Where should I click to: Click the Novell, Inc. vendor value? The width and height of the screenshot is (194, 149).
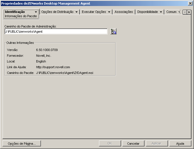(x=43, y=56)
